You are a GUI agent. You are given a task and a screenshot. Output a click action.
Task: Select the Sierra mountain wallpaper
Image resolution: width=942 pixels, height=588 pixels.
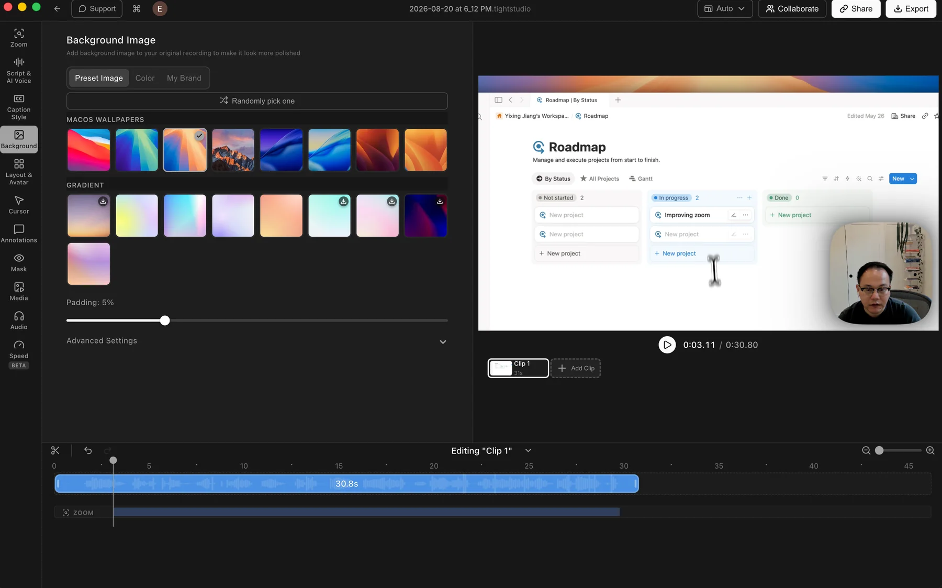233,150
